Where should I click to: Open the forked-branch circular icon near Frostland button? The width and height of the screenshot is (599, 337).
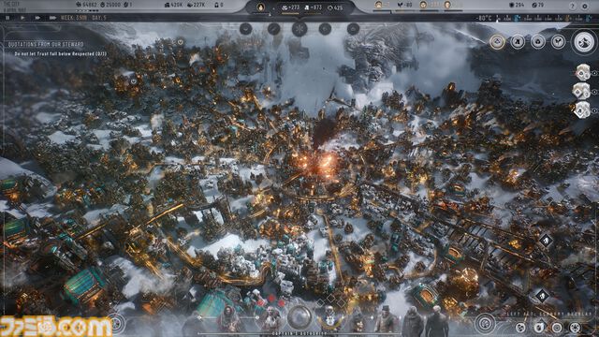558,41
